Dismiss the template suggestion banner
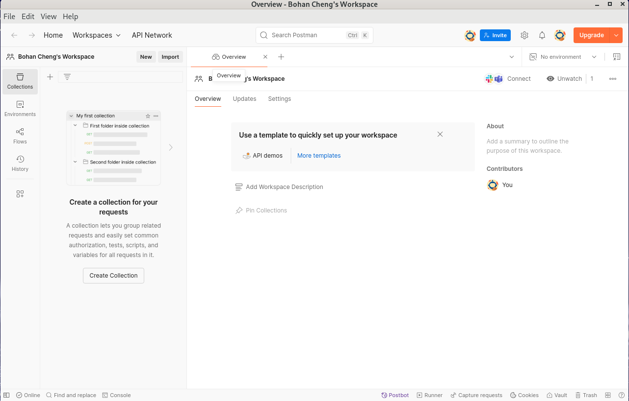Image resolution: width=629 pixels, height=401 pixels. (440, 134)
